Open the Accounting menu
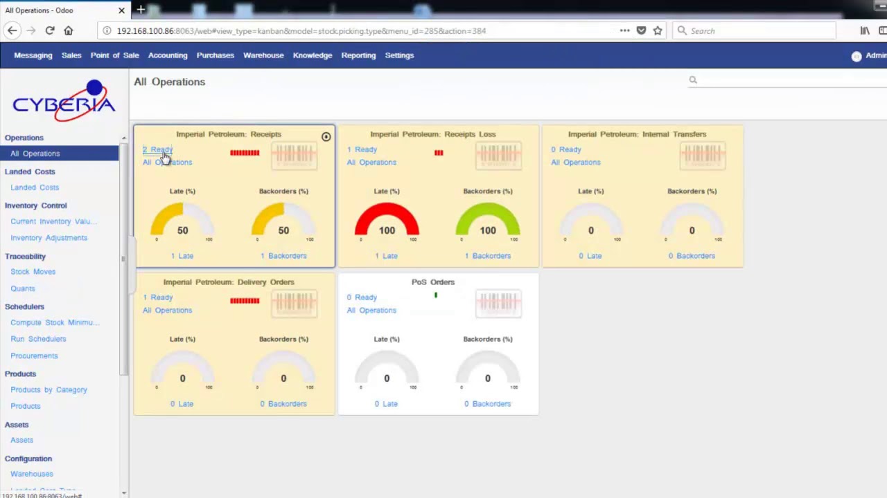Image resolution: width=887 pixels, height=498 pixels. point(168,55)
